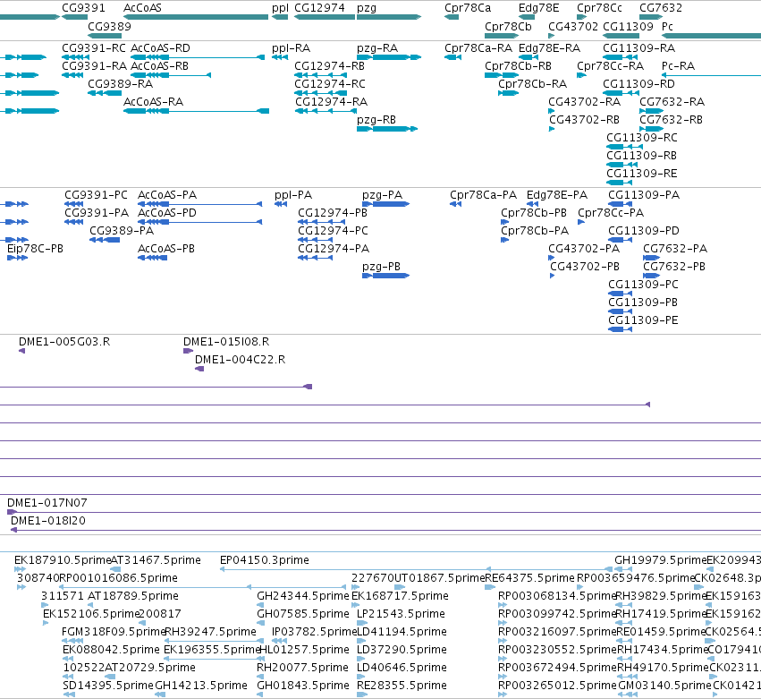Screen dimensions: 761x699
Task: Click the Edg78E-RA transcript label
Action: 549,48
